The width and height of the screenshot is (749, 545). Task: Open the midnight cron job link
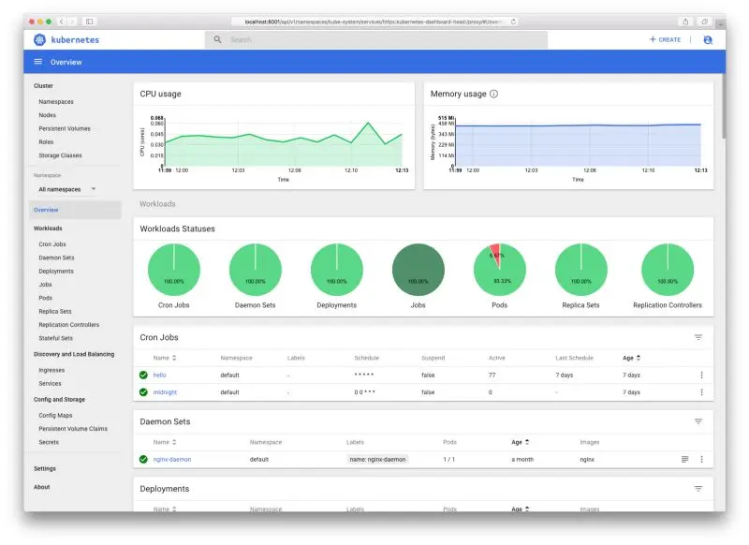(165, 392)
